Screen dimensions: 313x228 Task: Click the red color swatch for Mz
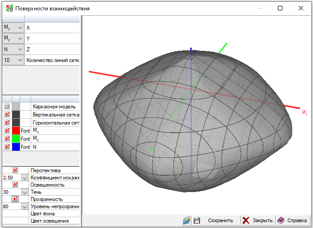pyautogui.click(x=16, y=131)
